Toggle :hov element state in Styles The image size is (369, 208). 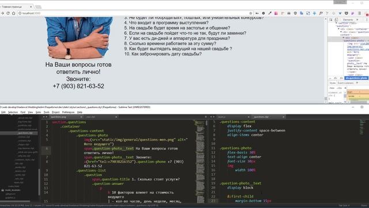click(332, 88)
